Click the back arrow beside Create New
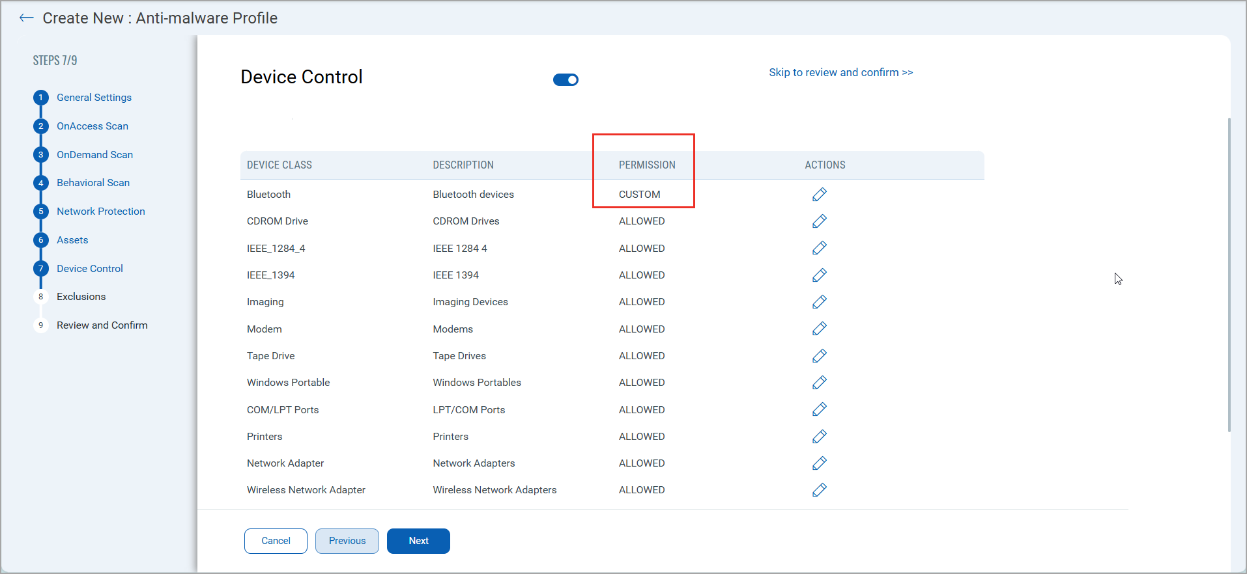Screen dimensions: 1247x574 pos(27,18)
